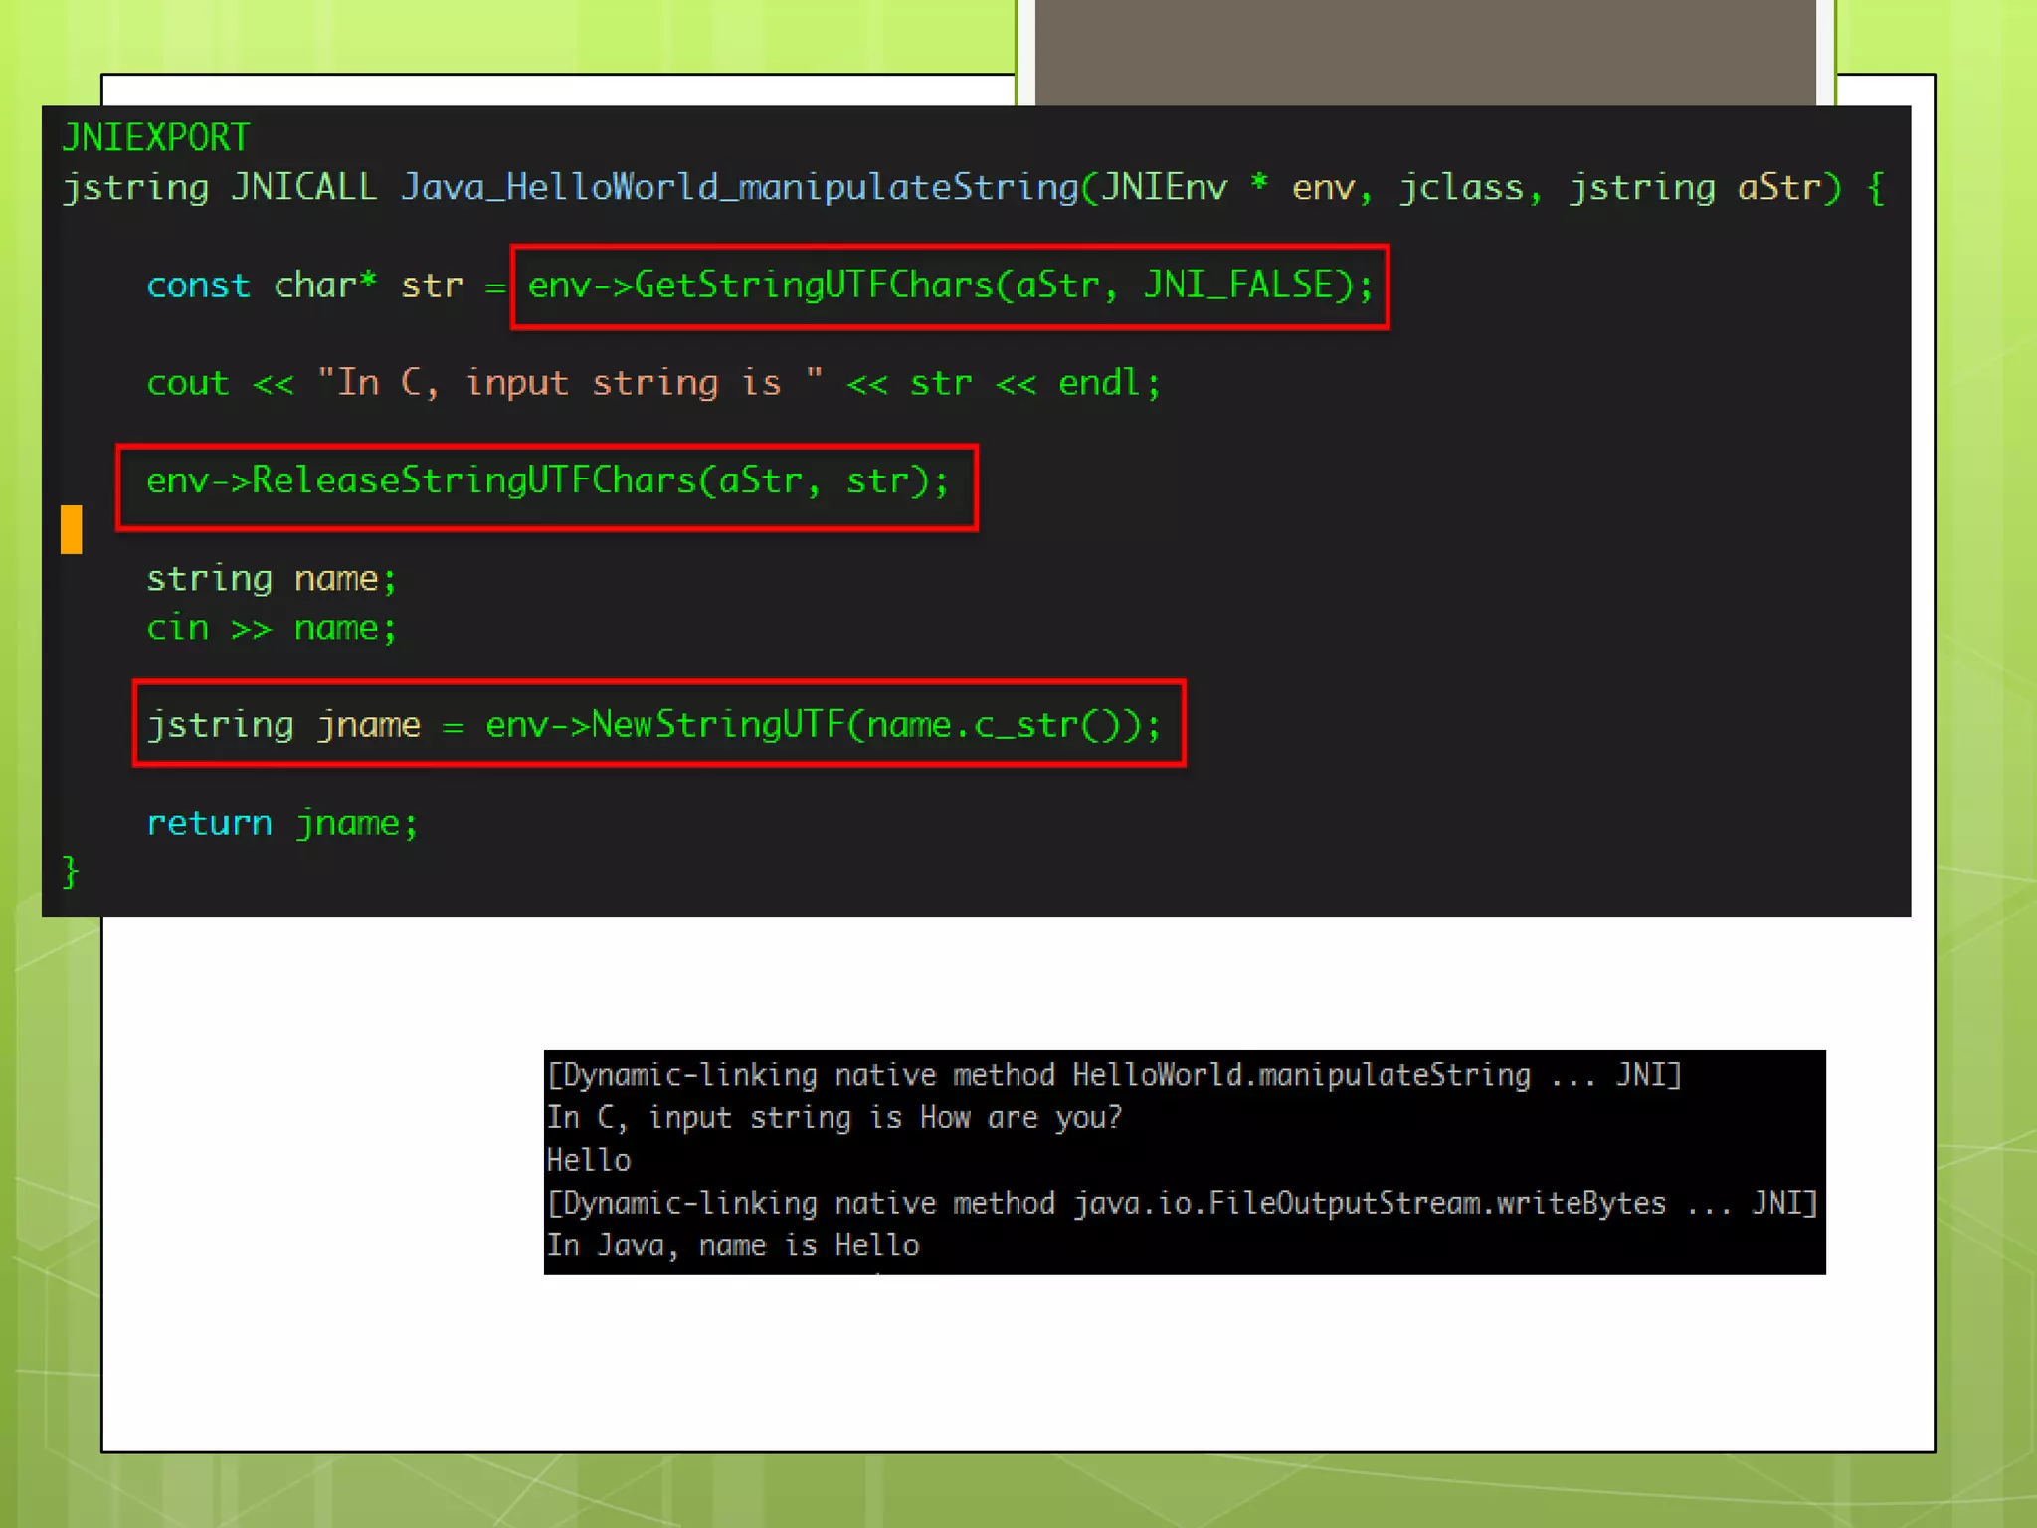Select the GetStringUTFChars call in red box

pos(949,286)
